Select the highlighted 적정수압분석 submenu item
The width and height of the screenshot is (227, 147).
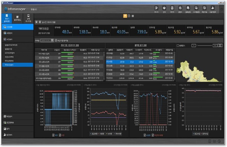click(x=17, y=65)
